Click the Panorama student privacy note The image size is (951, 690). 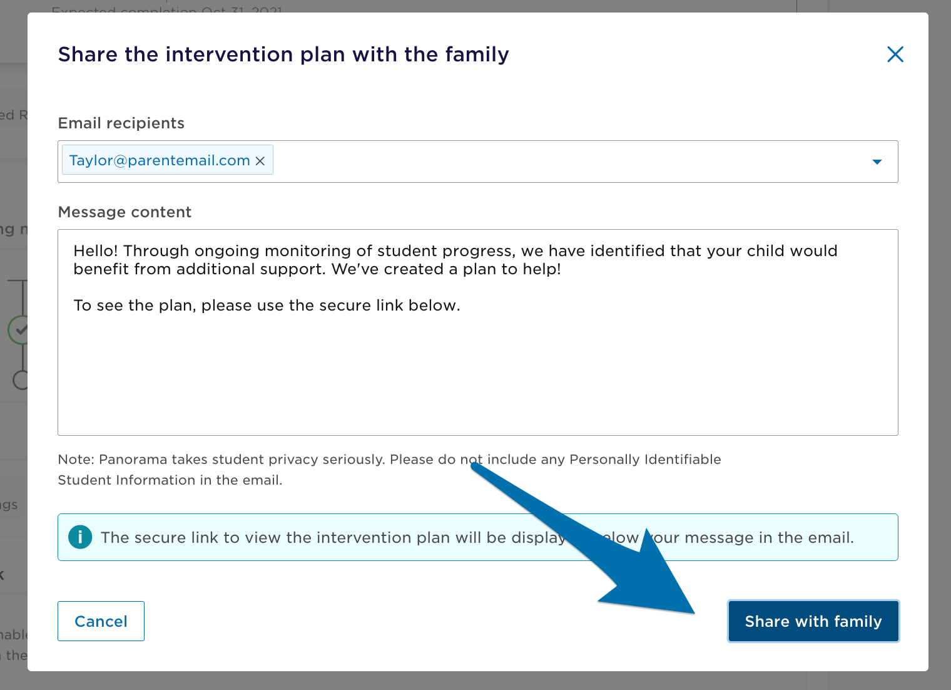[x=389, y=460]
